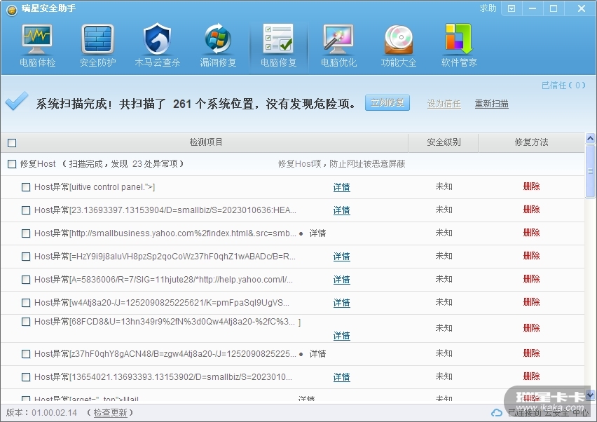The width and height of the screenshot is (597, 422).
Task: Click 版本:01.00.02.14 version text
Action: click(x=41, y=412)
